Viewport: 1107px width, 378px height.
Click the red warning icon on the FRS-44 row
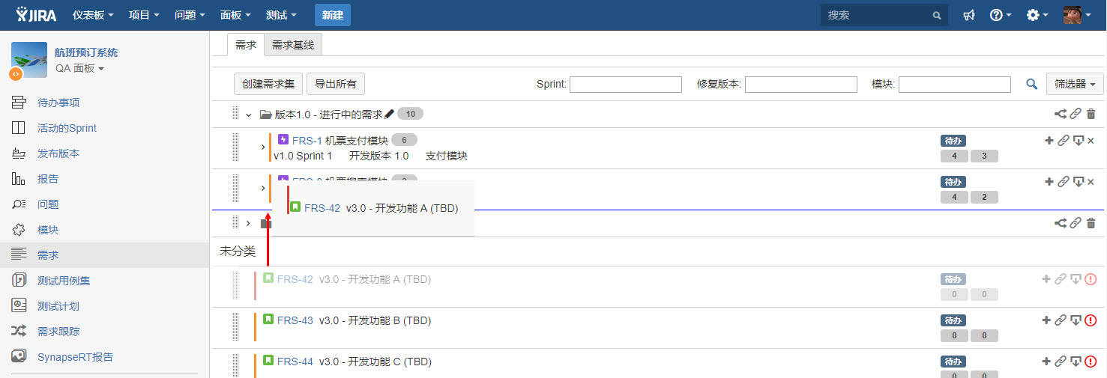coord(1091,362)
